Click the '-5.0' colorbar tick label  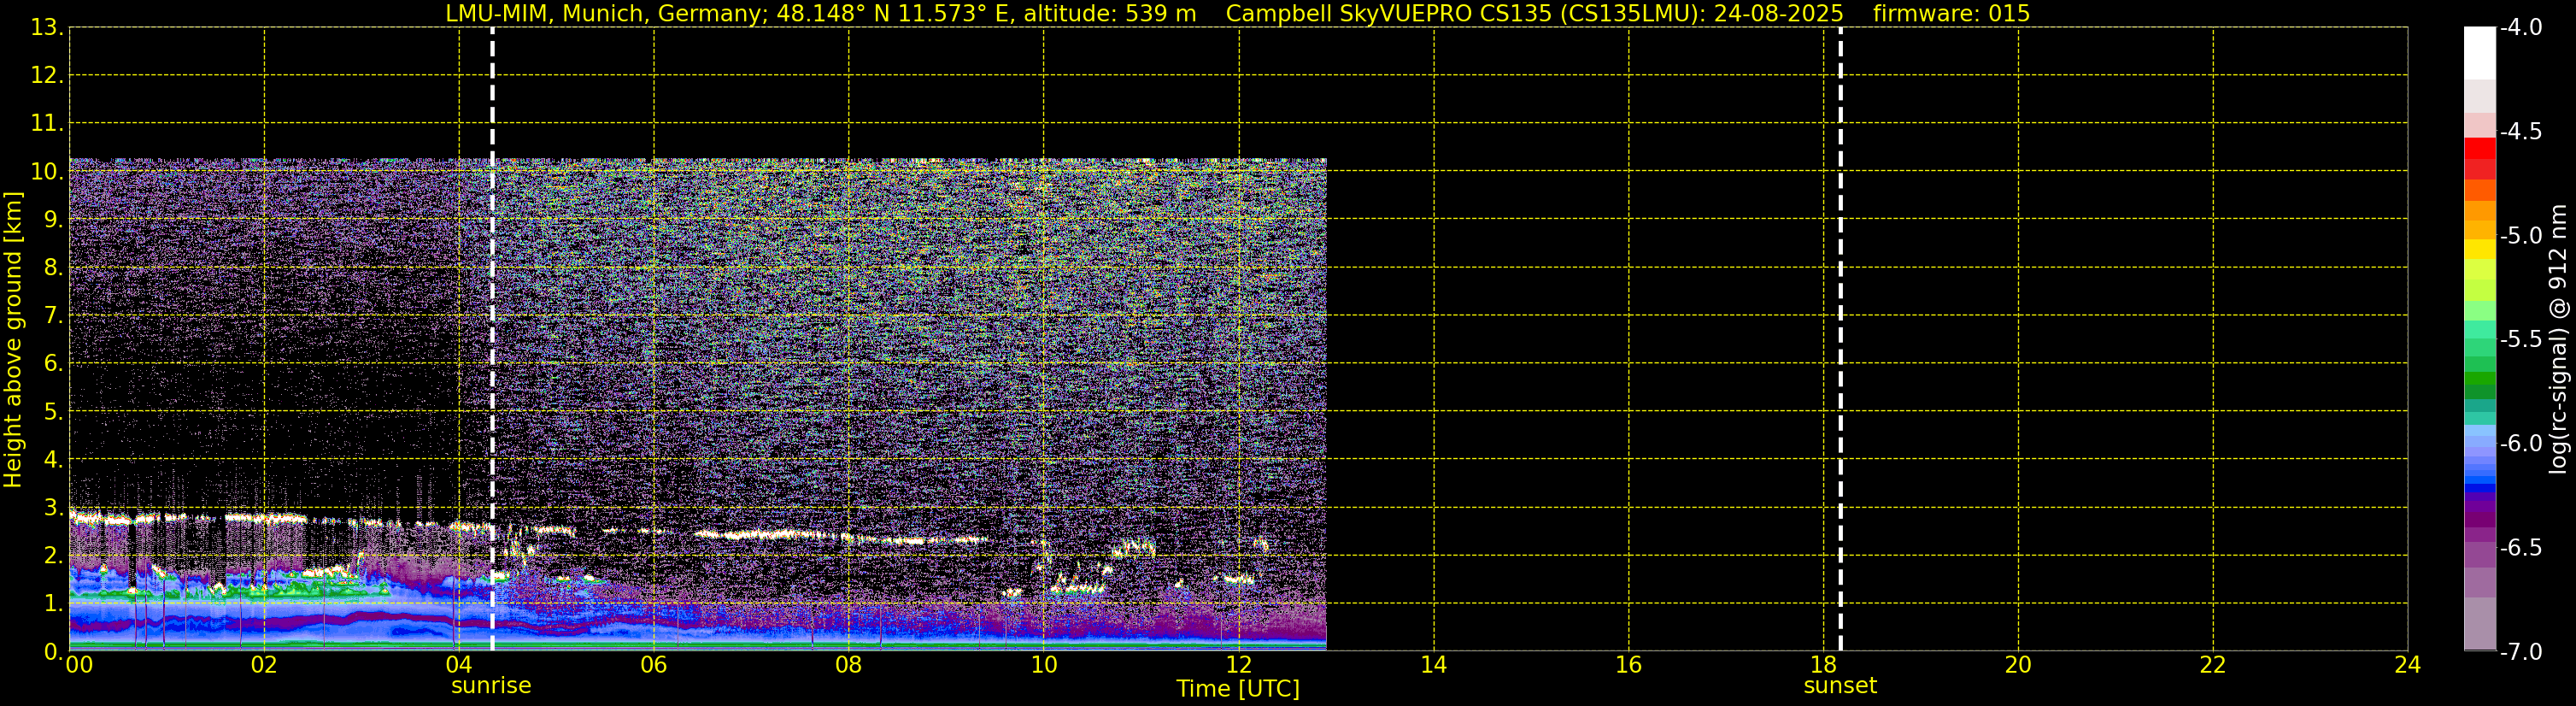point(2521,236)
